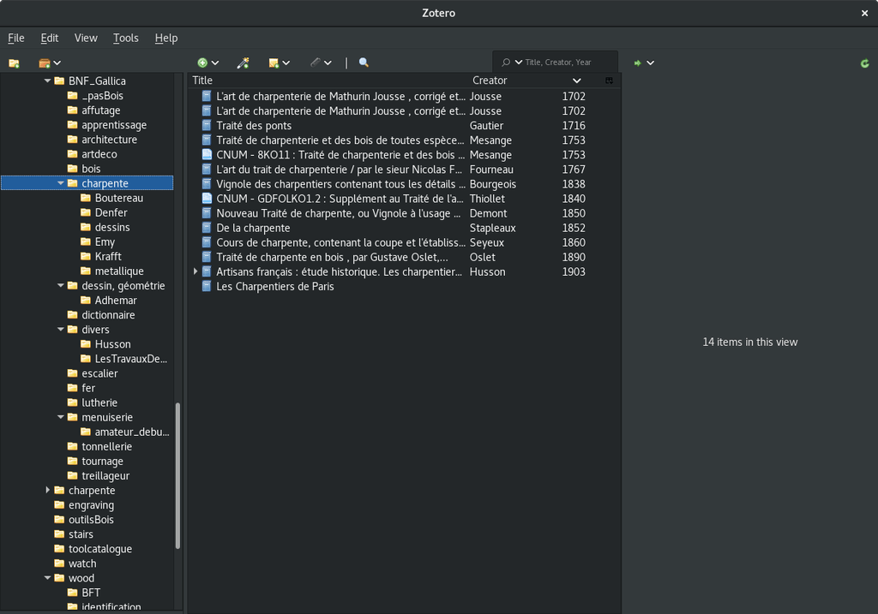Screen dimensions: 878x614
Task: Collapse the BNF_Gallica collection
Action: tap(48, 80)
